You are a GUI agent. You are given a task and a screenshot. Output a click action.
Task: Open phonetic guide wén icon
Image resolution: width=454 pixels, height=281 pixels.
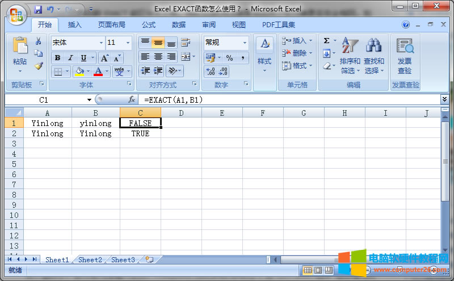coord(119,72)
